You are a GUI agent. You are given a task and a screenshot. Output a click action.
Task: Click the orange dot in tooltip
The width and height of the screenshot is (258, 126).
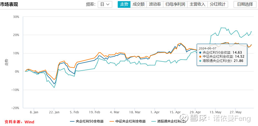[x=200, y=57]
